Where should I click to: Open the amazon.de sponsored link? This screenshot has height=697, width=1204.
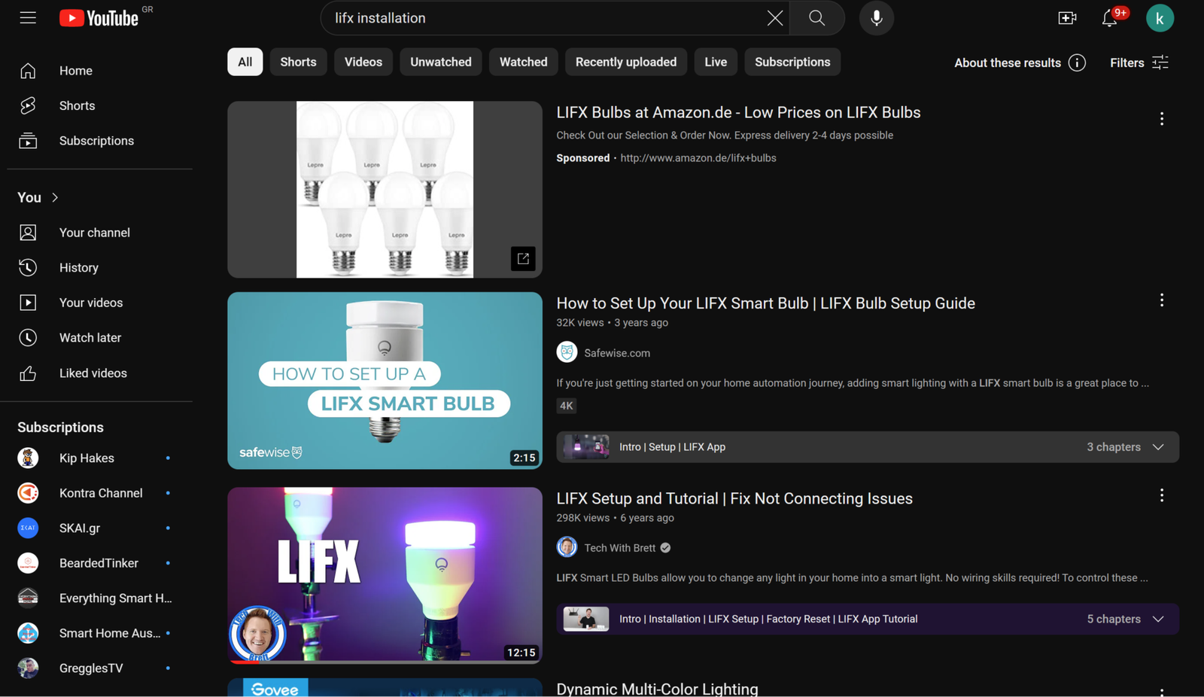point(698,158)
